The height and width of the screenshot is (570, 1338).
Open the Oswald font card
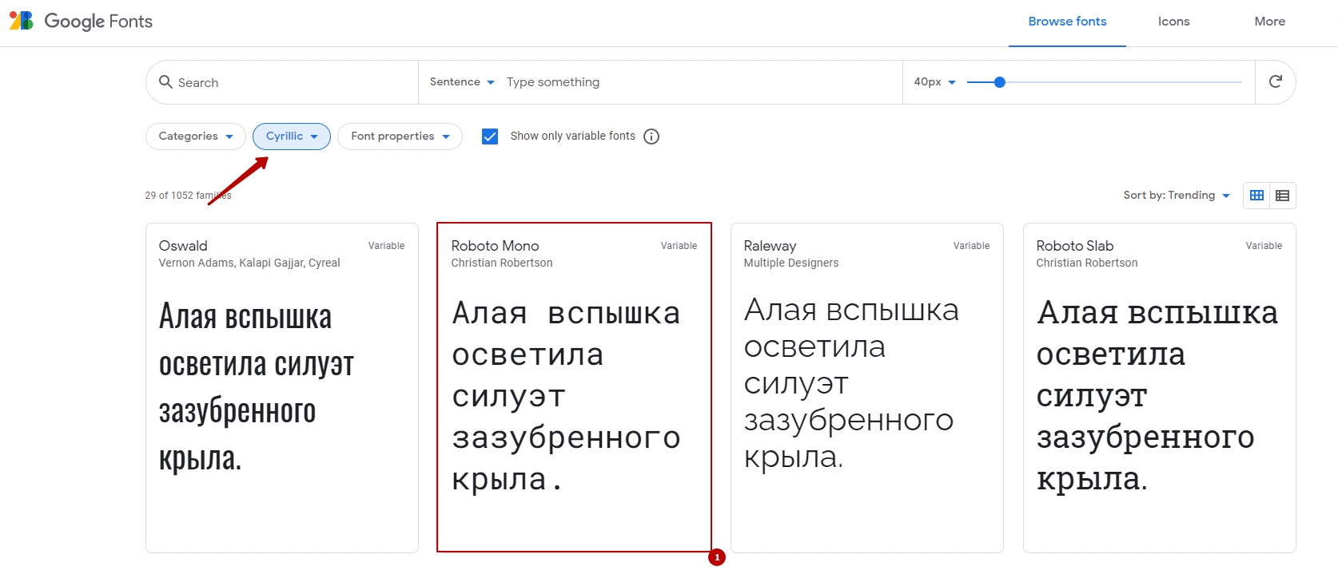[282, 388]
